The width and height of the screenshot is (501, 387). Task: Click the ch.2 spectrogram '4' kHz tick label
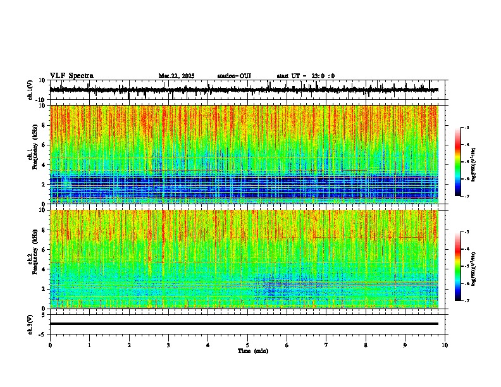pyautogui.click(x=44, y=269)
